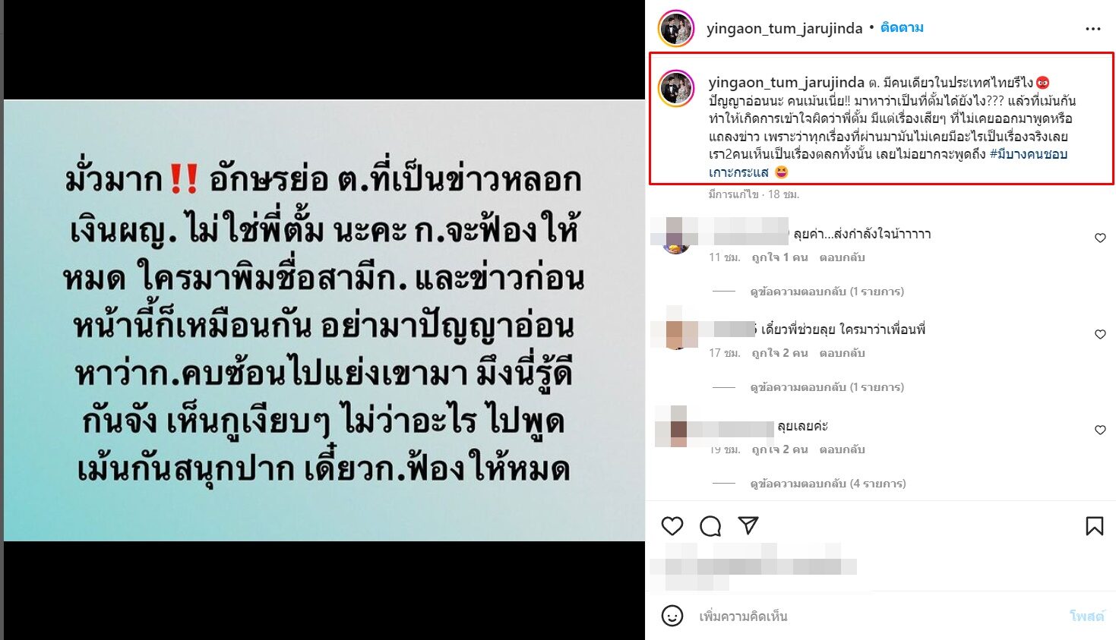The image size is (1116, 640).
Task: Expand the 4 replies under third comment
Action: (x=827, y=484)
